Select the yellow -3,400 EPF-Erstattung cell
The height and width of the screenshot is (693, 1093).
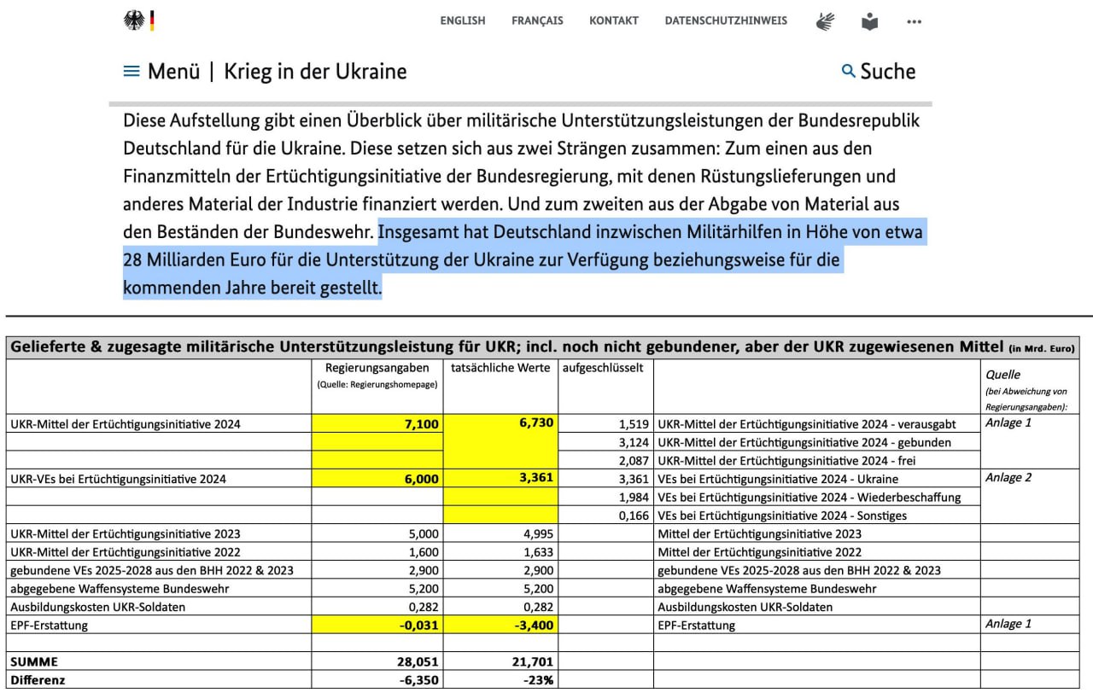(x=501, y=626)
